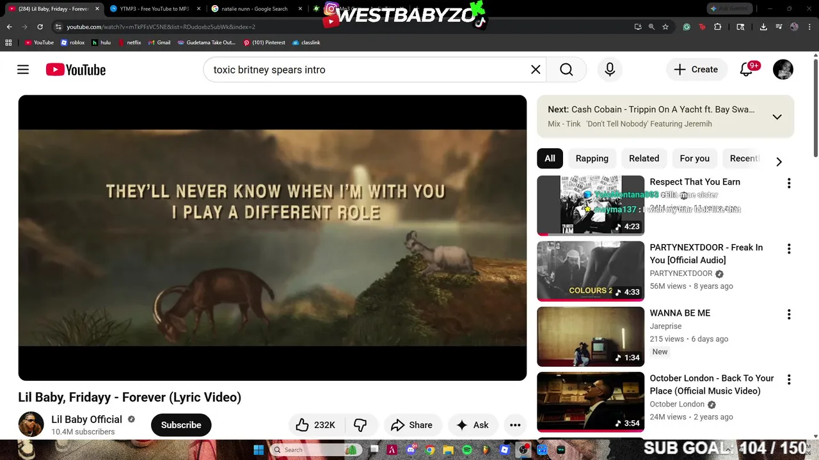Toggle playback by clicking the video player
Screen dimensions: 819x460
273,238
